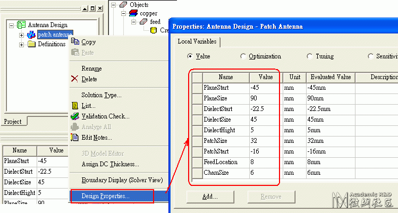Select the Tuning radio button
Screen dimensions: 398x213
pos(309,56)
